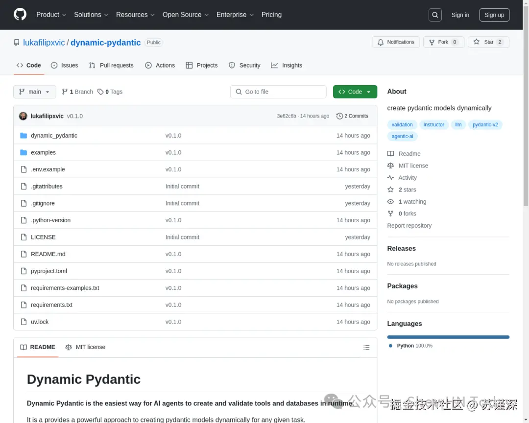Image resolution: width=529 pixels, height=423 pixels.
Task: Click the star icon beside 2 stars
Action: (x=390, y=189)
